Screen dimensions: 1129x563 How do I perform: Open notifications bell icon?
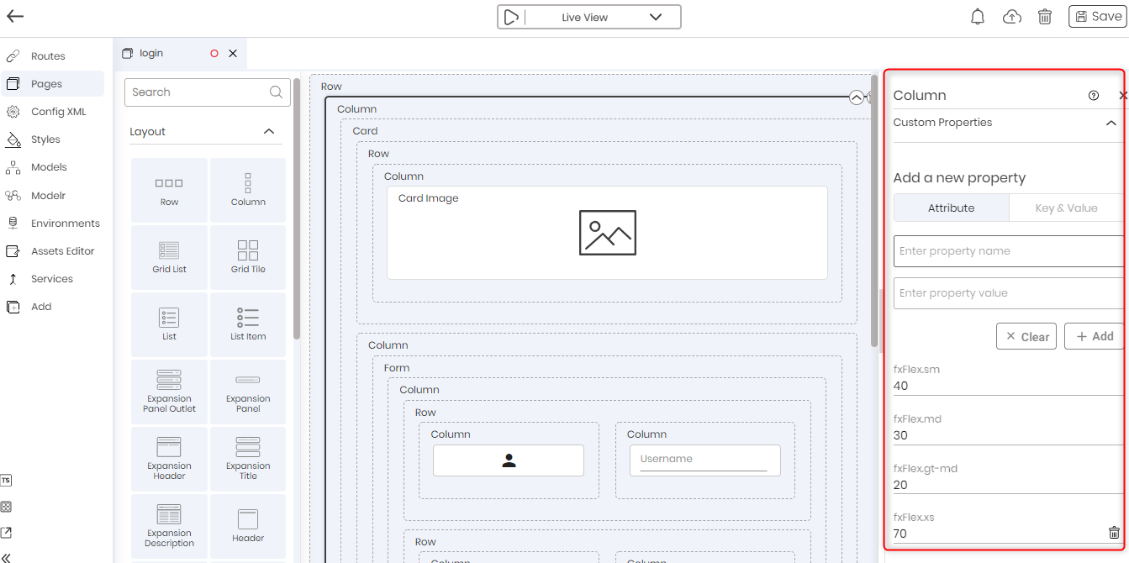pos(978,17)
